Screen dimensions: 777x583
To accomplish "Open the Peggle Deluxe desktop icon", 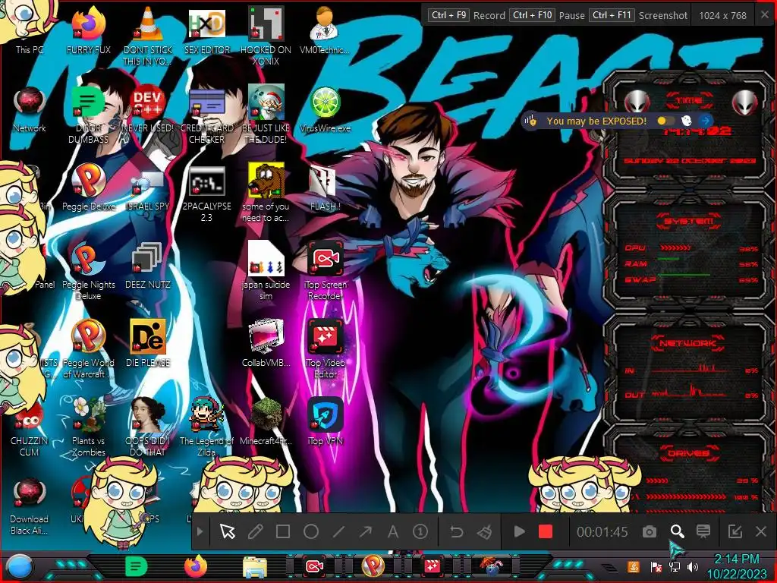I will tap(89, 180).
